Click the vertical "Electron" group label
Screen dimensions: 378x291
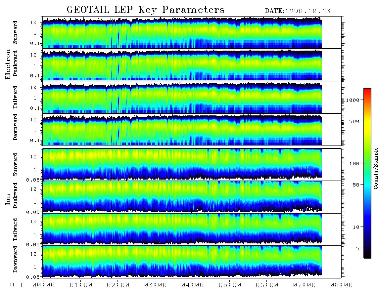(x=8, y=64)
